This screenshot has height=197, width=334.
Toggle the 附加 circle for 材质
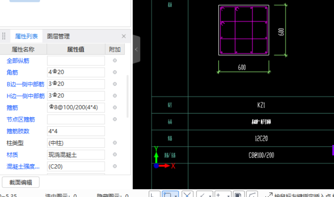point(115,155)
